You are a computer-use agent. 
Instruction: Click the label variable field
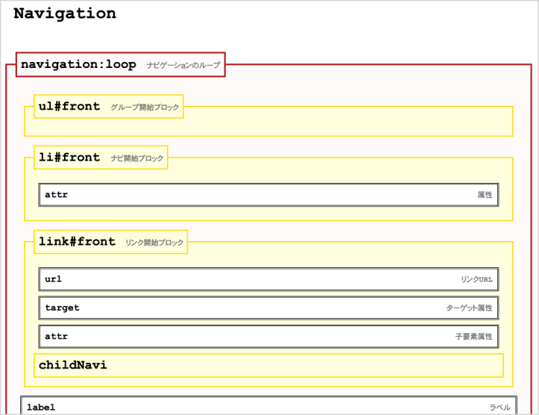(41, 408)
